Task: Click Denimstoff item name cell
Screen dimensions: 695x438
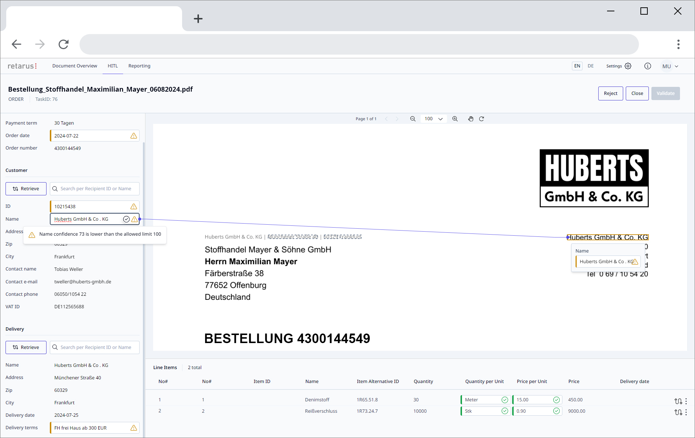Action: [x=317, y=400]
